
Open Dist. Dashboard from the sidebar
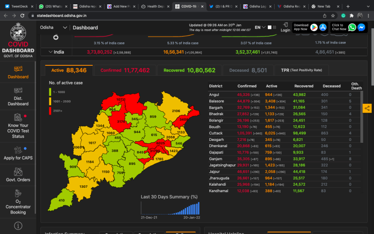tap(18, 97)
